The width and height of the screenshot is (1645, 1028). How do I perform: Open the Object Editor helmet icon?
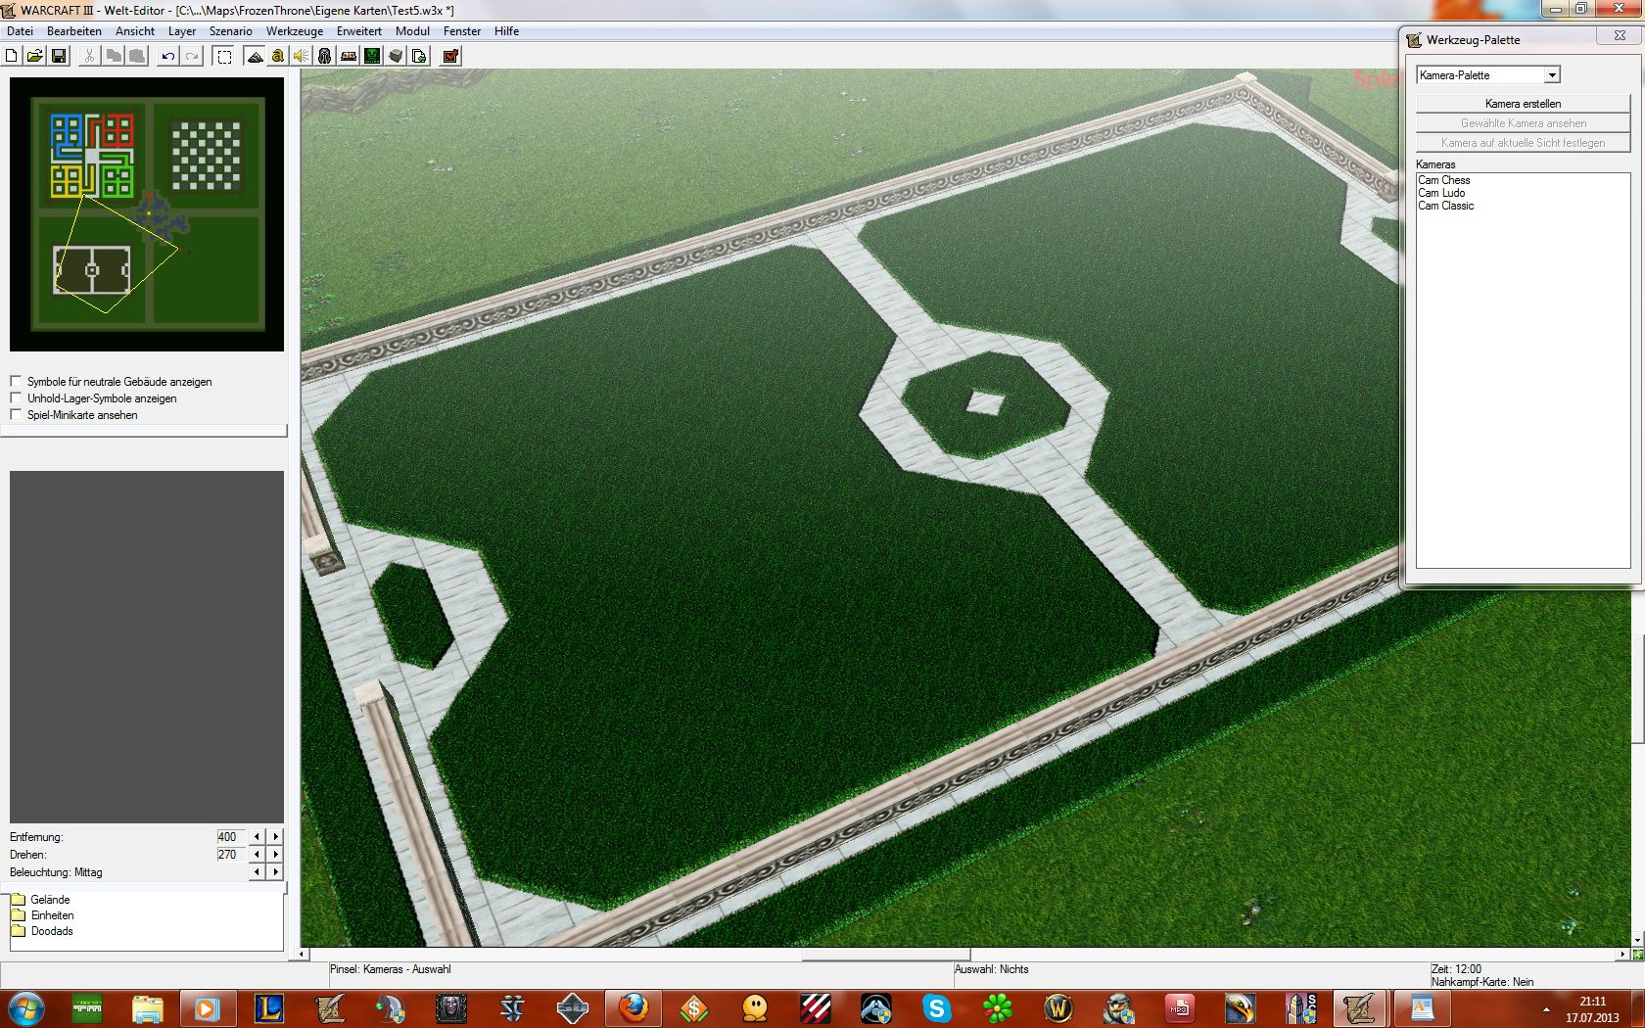325,56
